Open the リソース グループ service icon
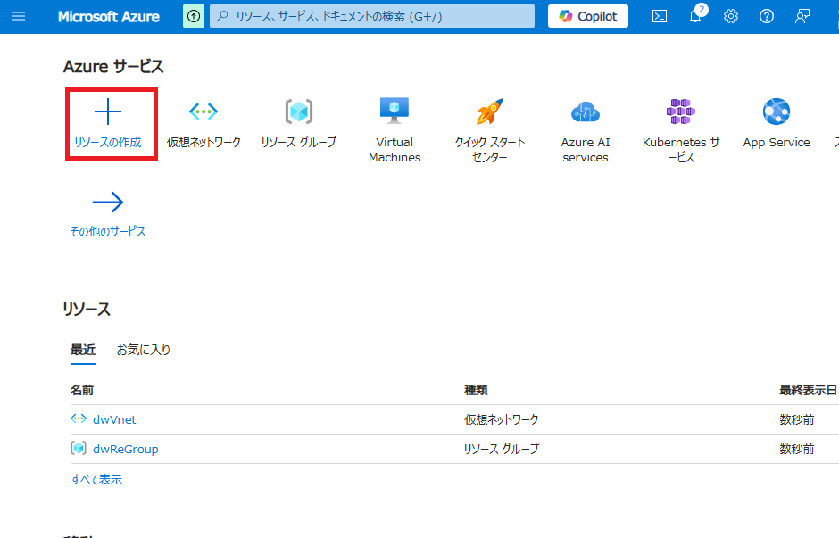This screenshot has height=538, width=839. 299,112
